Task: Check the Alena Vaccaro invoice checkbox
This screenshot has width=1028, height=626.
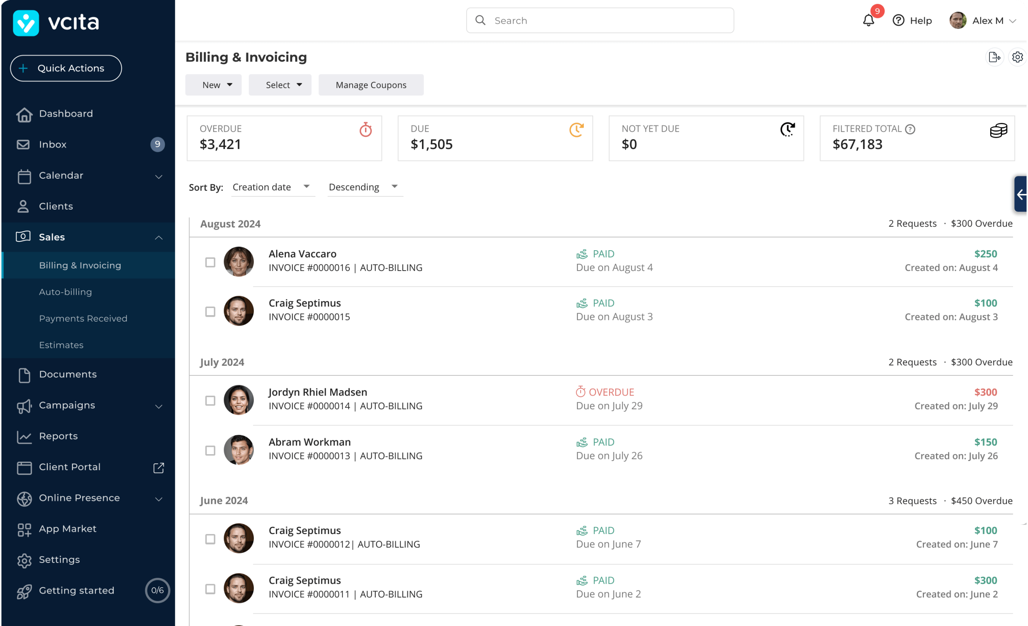Action: [210, 262]
